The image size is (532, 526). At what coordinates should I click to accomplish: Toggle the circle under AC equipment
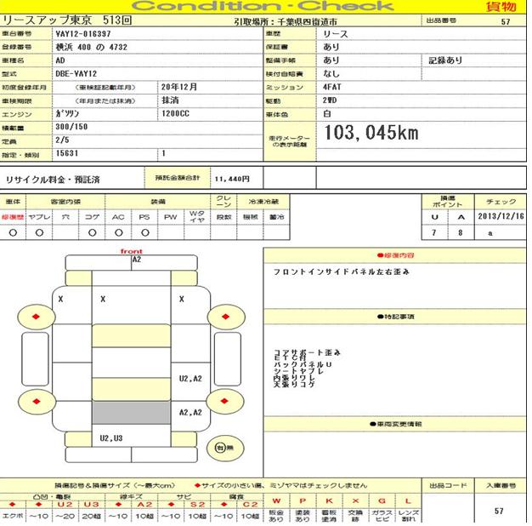point(117,232)
